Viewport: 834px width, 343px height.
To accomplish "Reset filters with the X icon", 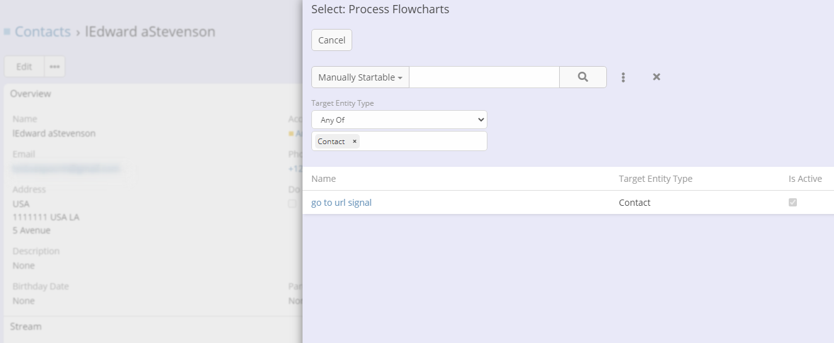I will 656,77.
